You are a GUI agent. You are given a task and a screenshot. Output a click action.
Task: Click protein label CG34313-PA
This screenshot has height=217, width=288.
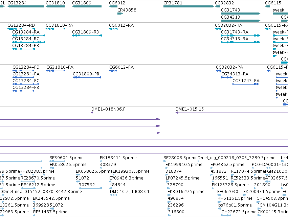tap(235, 74)
